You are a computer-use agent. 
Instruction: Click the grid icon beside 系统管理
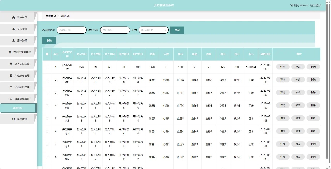click(x=14, y=119)
